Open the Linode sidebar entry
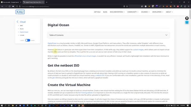The height and width of the screenshot is (107, 191). click(x=22, y=35)
